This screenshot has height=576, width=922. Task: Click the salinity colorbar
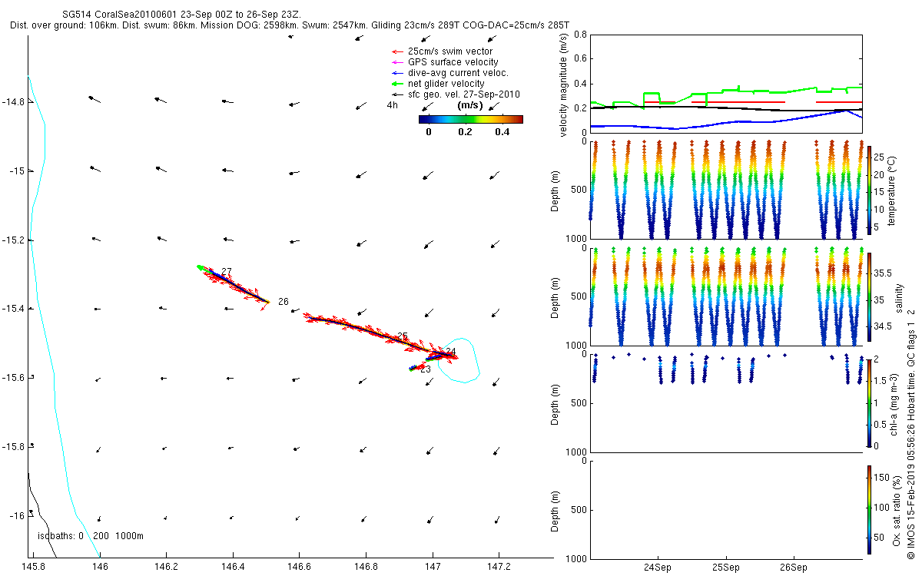pos(869,296)
